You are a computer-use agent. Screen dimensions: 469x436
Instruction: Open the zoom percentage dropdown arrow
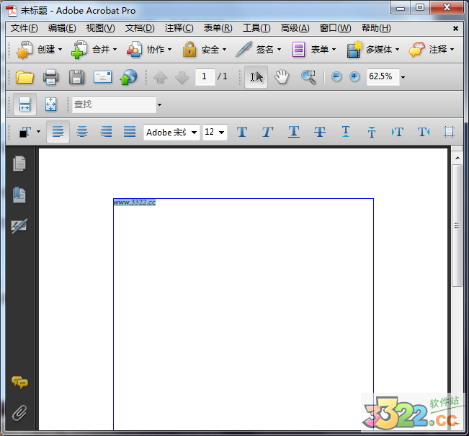[x=403, y=77]
